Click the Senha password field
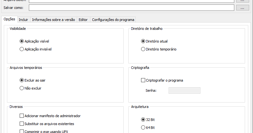The height and width of the screenshot is (133, 253). point(185,90)
